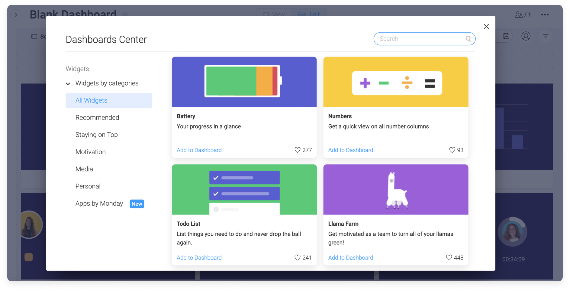Like the Todo List heart icon
This screenshot has width=570, height=291.
[298, 258]
